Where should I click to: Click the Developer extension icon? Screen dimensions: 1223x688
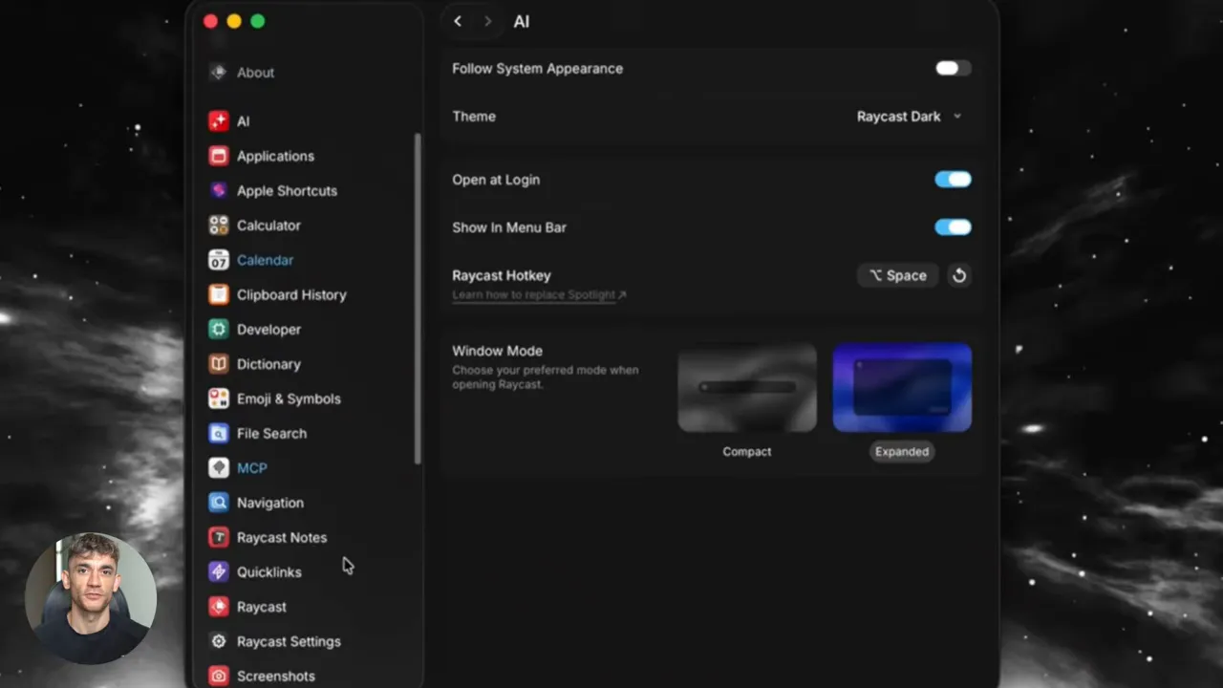[x=219, y=330]
